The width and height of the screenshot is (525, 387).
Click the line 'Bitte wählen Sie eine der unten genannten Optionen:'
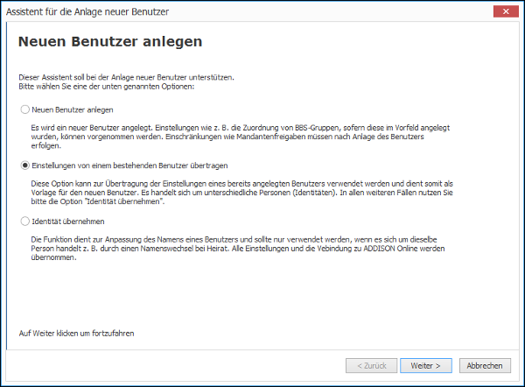pyautogui.click(x=107, y=87)
